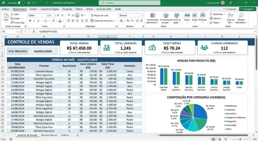Click the zoom slider in status bar
Screen dimensions: 258x141
coord(240,140)
